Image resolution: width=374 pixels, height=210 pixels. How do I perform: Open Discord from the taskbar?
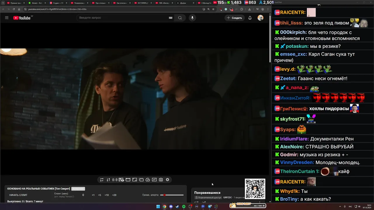(x=171, y=206)
